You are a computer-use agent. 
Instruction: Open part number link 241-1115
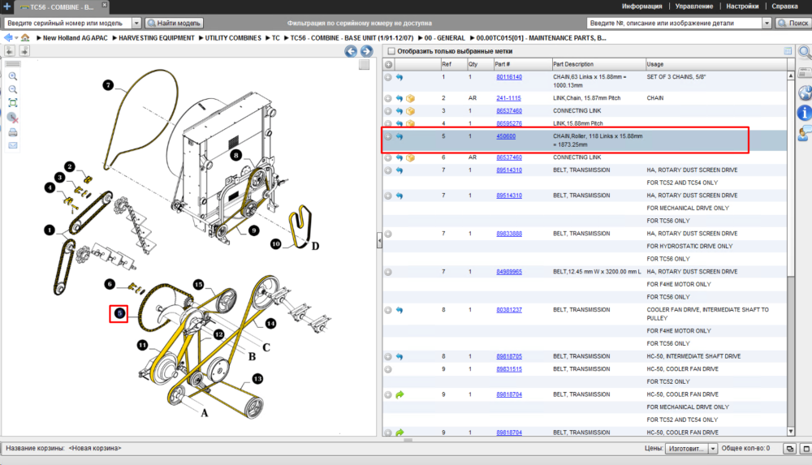point(508,98)
